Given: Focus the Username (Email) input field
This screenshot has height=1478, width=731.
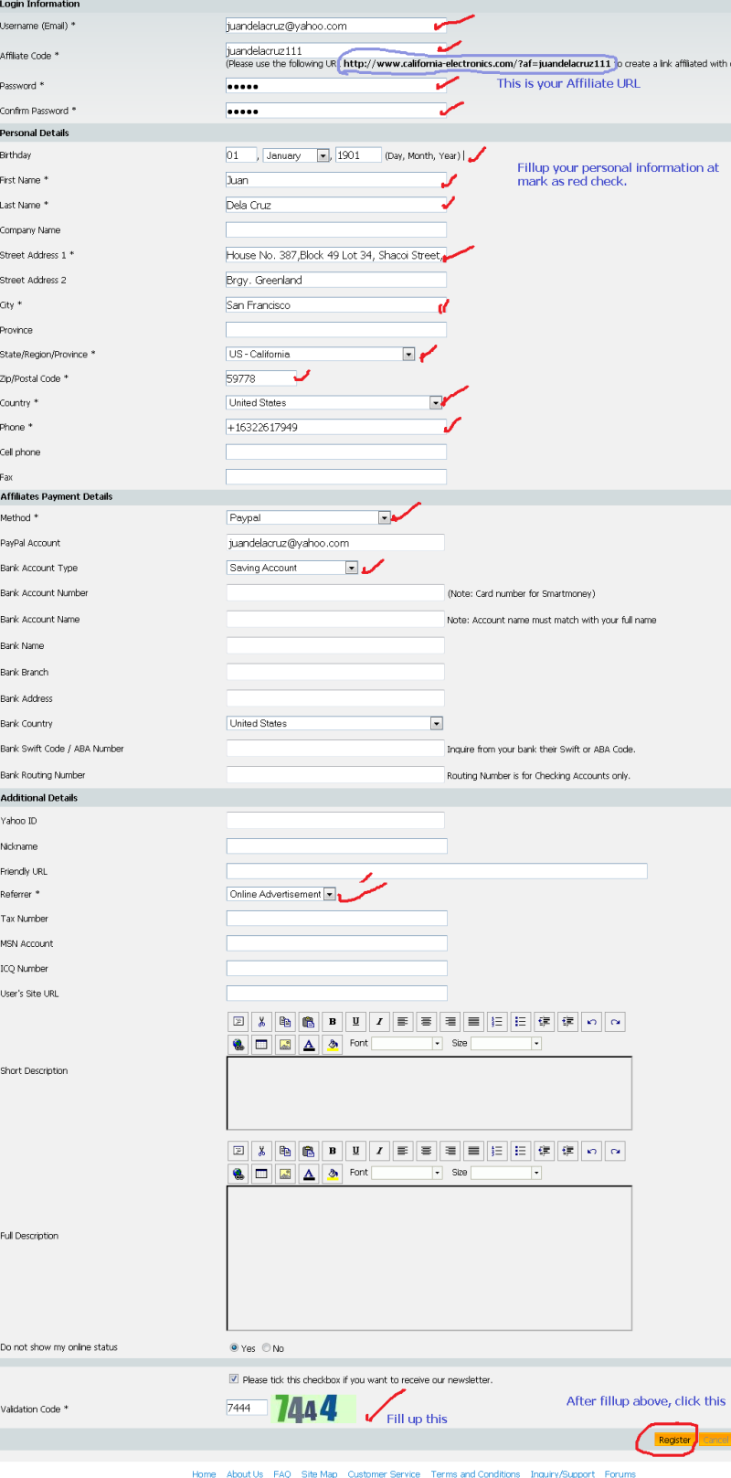Looking at the screenshot, I should point(336,26).
